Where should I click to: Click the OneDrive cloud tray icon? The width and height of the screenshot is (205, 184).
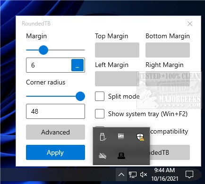tap(102, 156)
